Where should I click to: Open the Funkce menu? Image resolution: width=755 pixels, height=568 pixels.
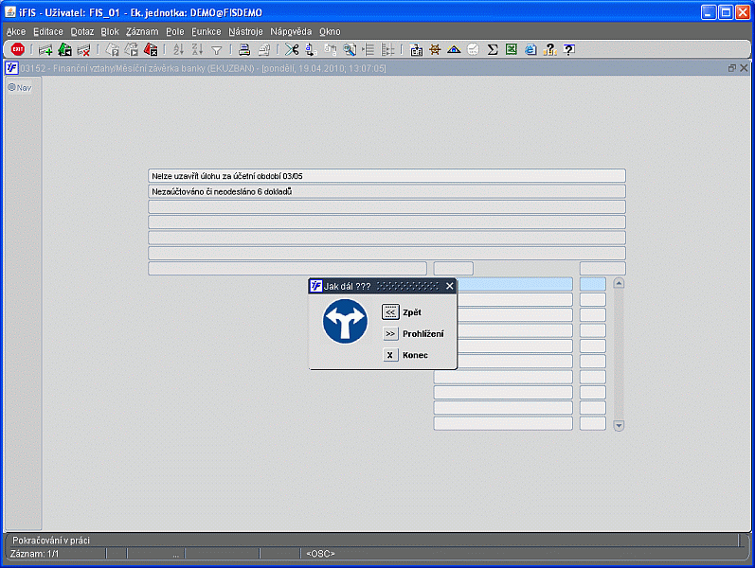click(x=207, y=32)
